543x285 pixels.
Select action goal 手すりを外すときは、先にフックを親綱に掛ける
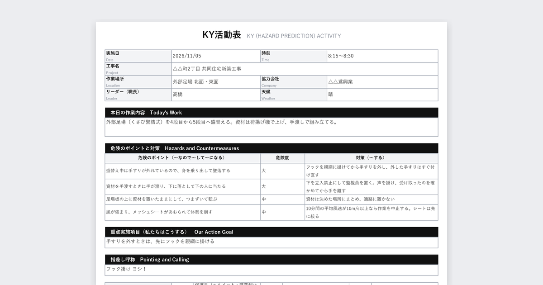160,242
